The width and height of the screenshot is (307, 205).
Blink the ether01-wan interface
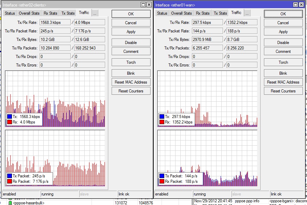tap(283, 73)
